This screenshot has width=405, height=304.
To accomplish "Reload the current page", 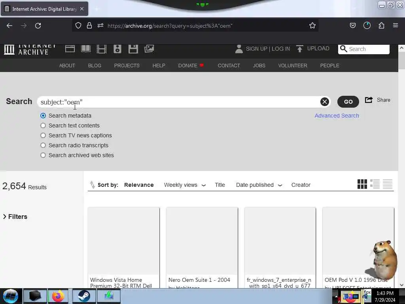I will click(38, 26).
